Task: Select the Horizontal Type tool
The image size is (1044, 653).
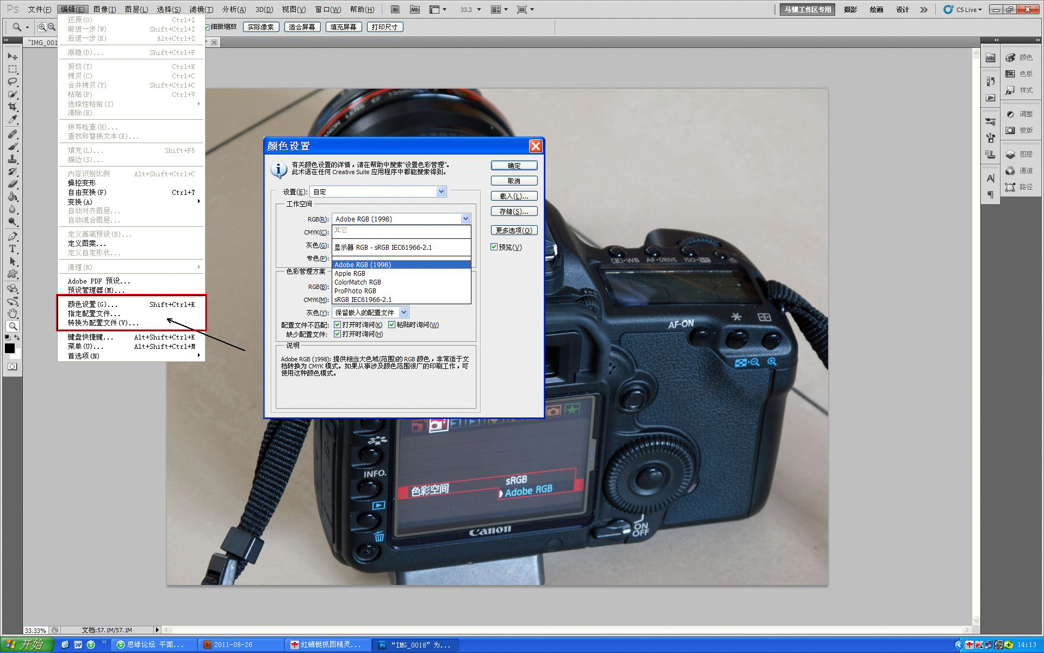Action: [13, 249]
